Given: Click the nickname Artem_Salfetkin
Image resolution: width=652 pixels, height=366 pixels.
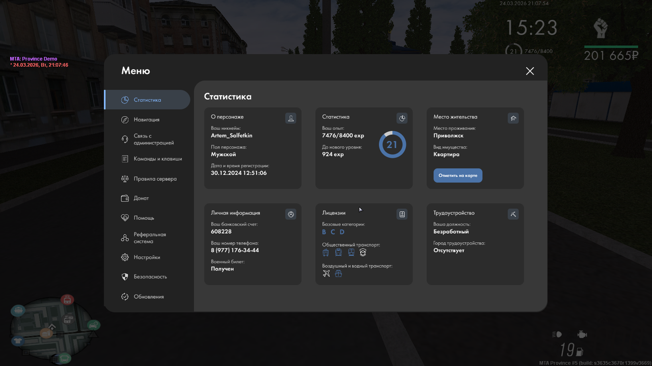Looking at the screenshot, I should coord(232,136).
